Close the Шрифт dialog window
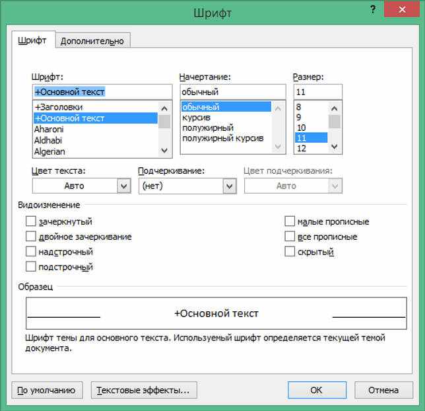Viewport: 425px width, 411px height. pyautogui.click(x=402, y=9)
